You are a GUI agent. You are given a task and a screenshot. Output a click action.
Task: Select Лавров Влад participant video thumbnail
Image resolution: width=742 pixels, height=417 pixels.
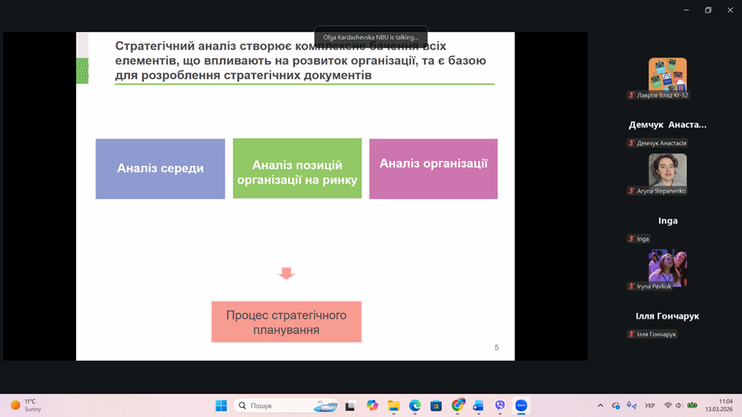pyautogui.click(x=667, y=75)
